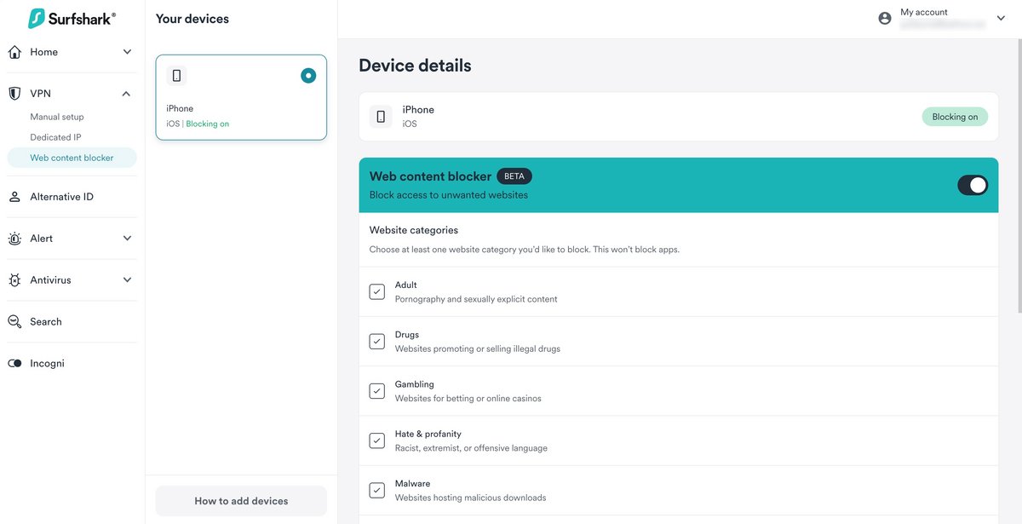Image resolution: width=1022 pixels, height=524 pixels.
Task: Click the Home house icon
Action: coord(14,52)
